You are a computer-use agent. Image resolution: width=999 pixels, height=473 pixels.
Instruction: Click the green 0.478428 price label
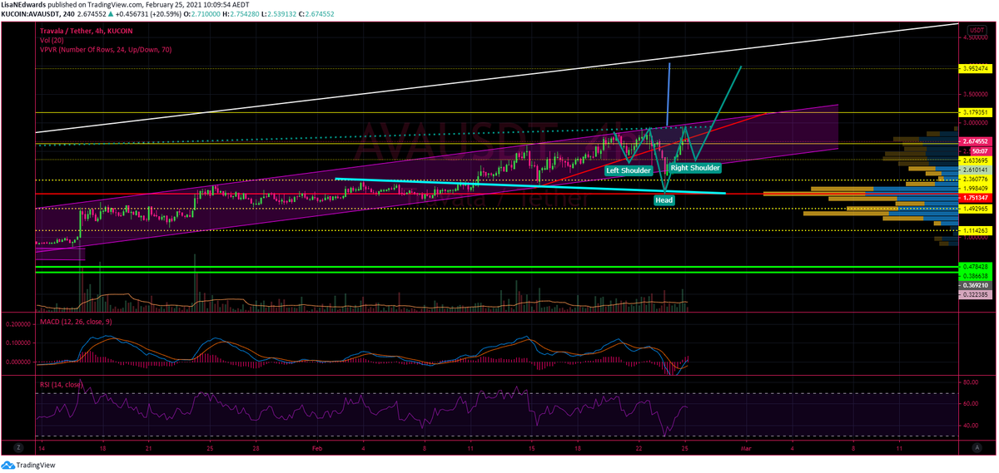pyautogui.click(x=974, y=267)
